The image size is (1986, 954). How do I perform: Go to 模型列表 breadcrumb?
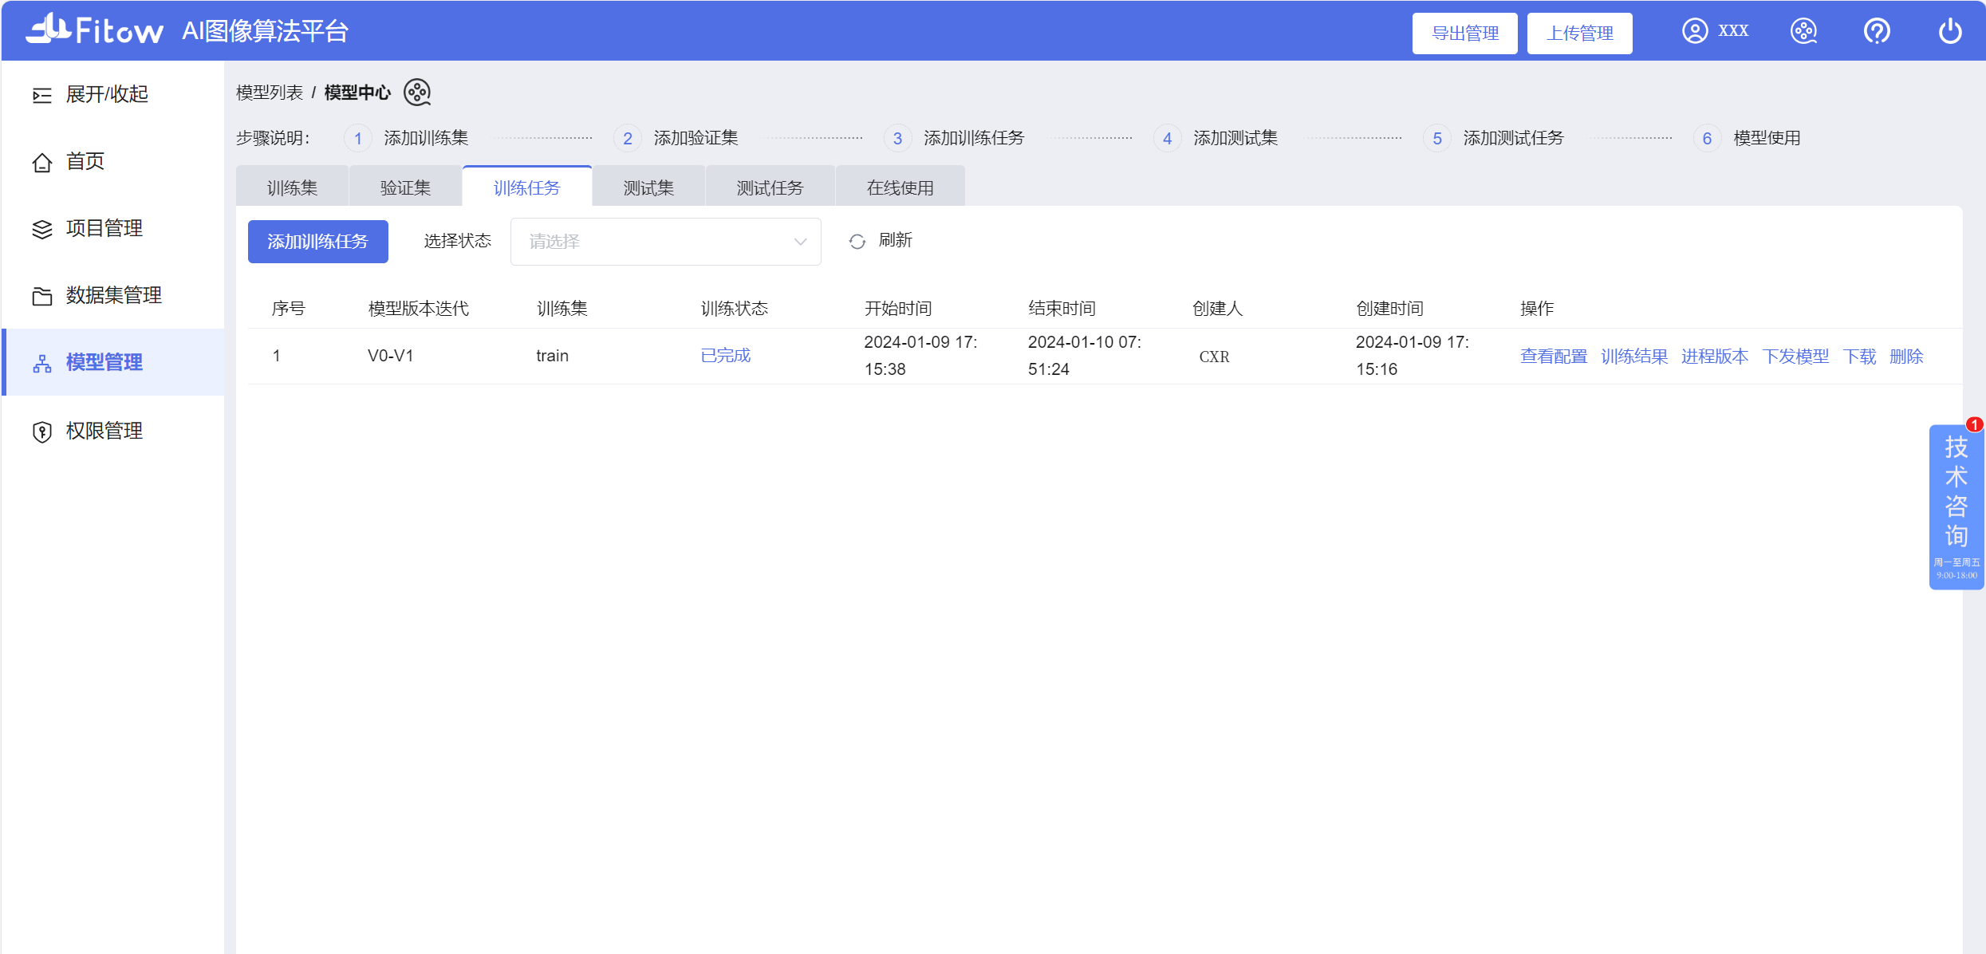pos(270,93)
